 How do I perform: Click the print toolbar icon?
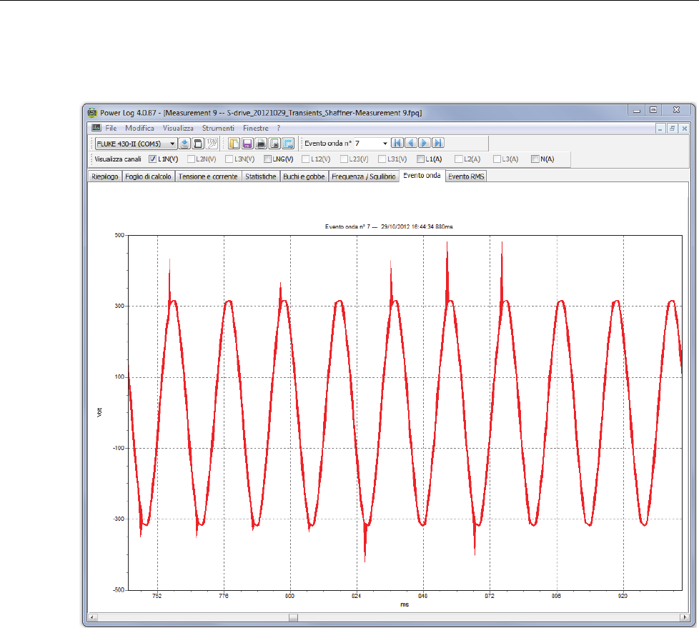point(261,144)
